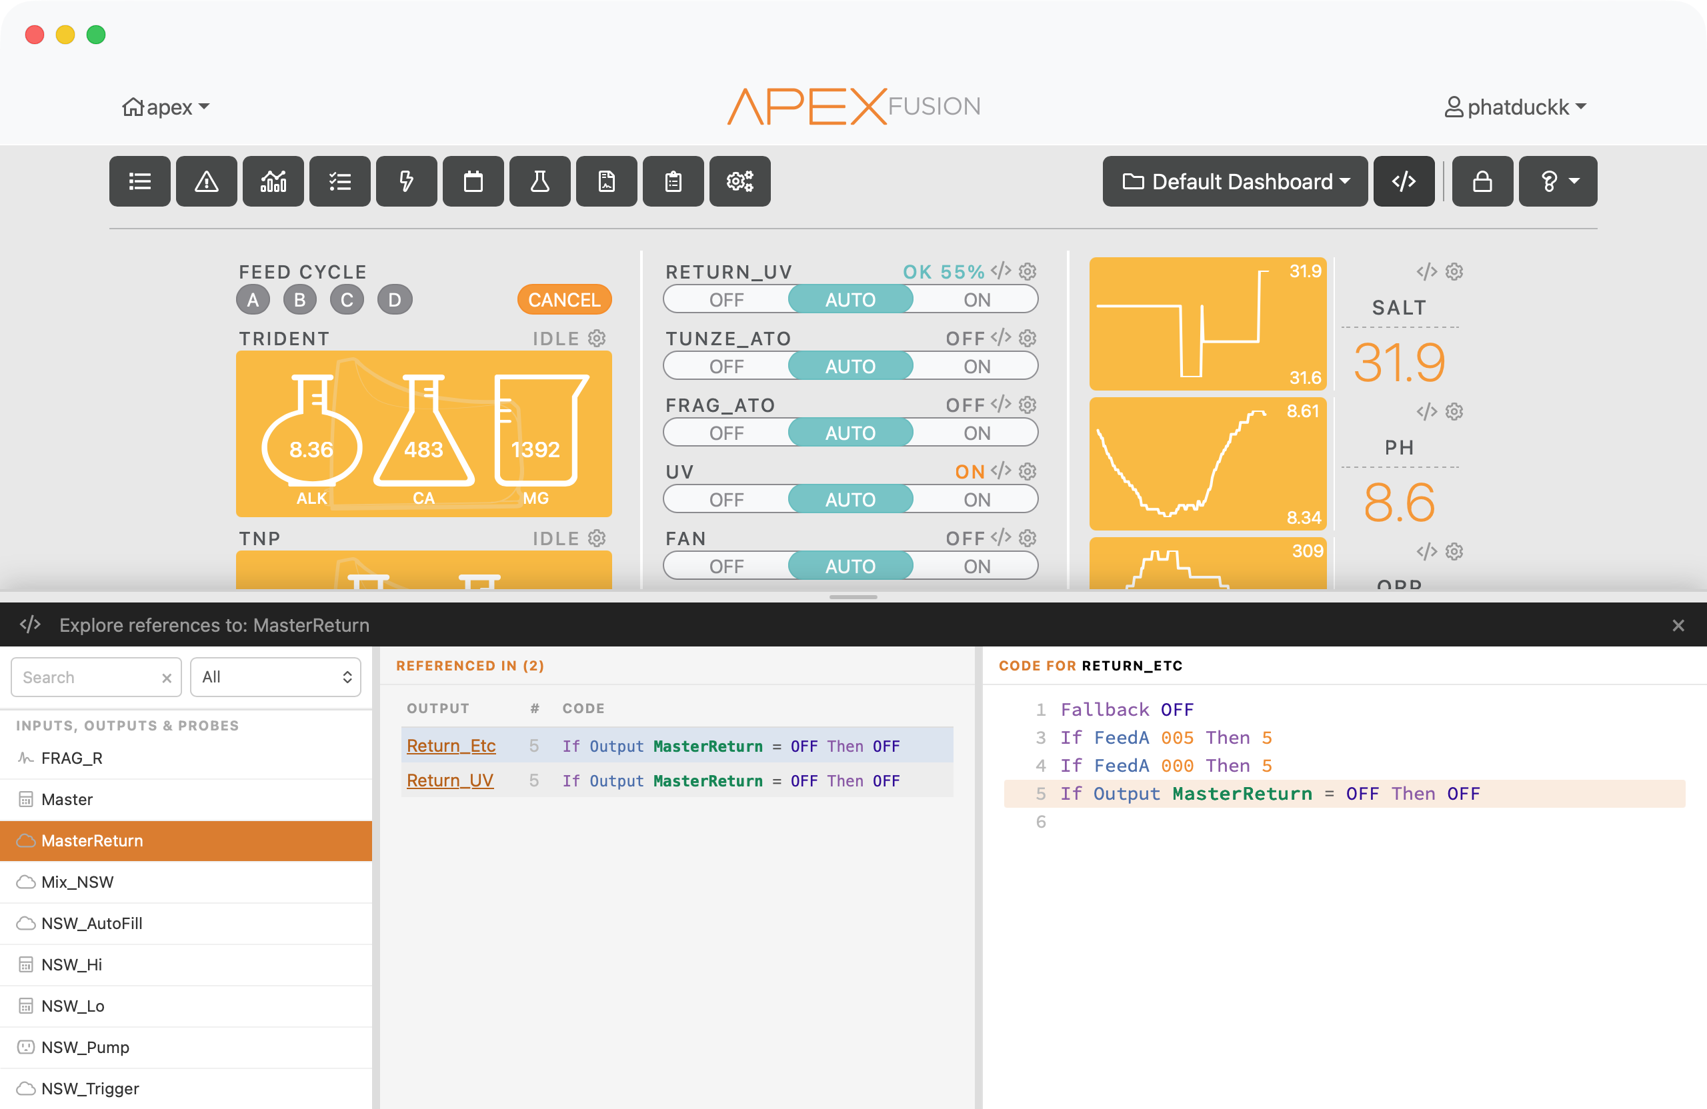
Task: Open the All filter combo box
Action: click(275, 676)
